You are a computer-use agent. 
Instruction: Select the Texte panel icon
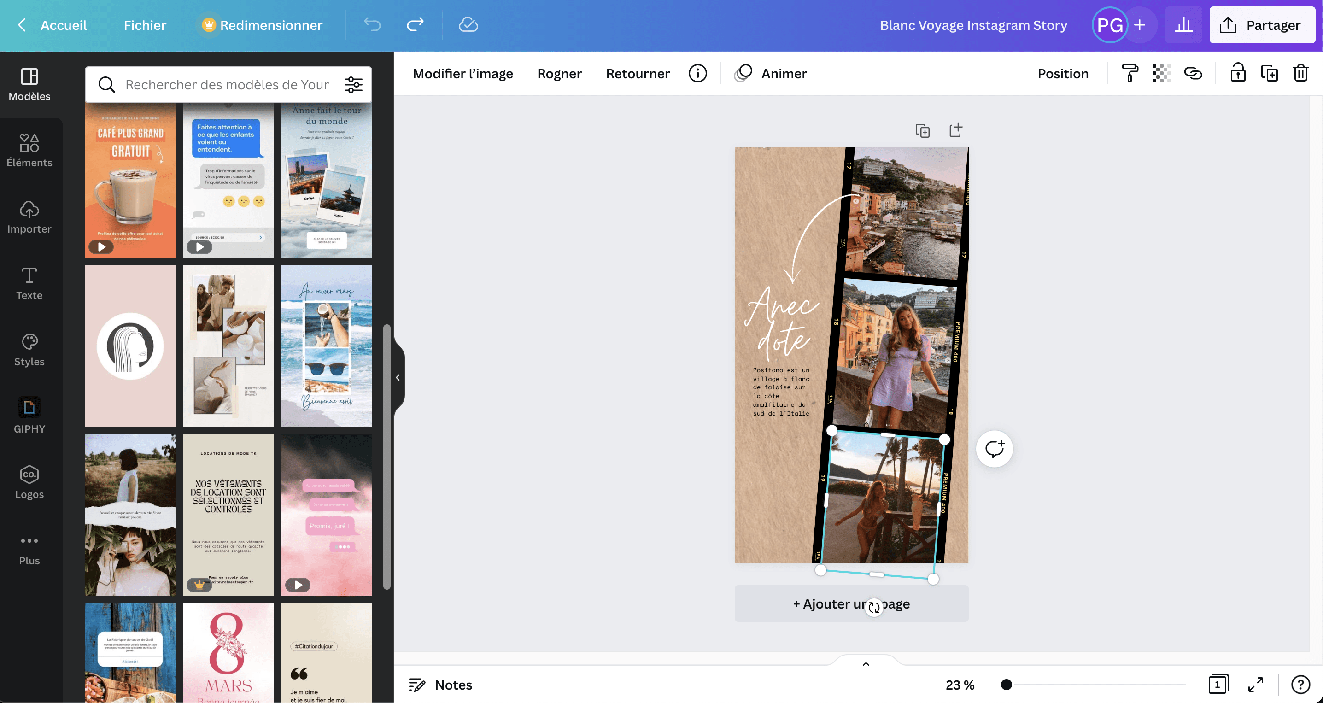29,282
